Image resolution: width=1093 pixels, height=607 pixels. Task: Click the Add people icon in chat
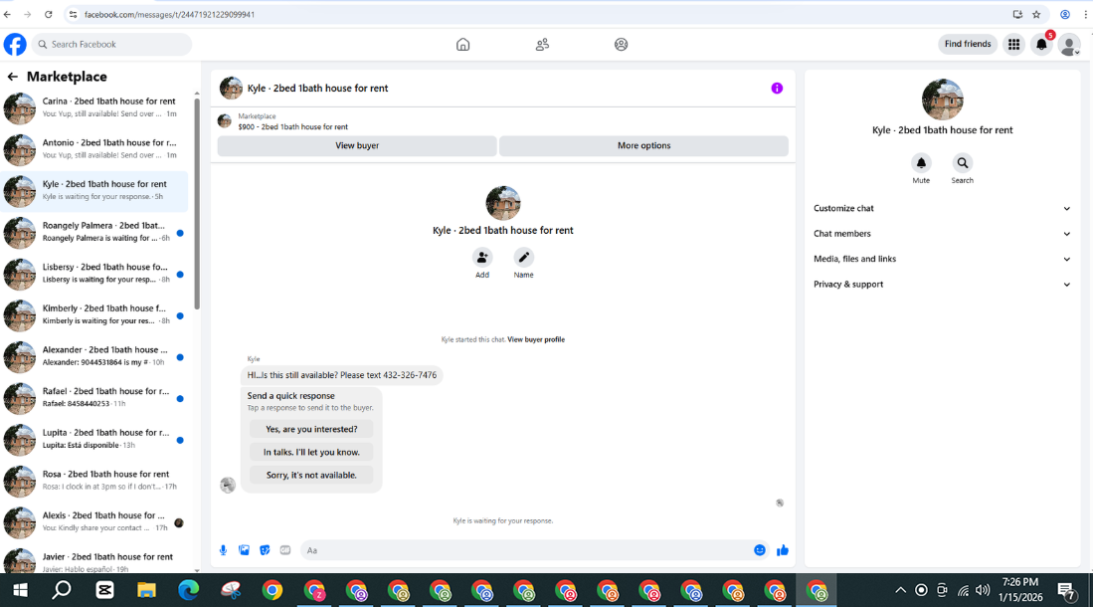481,258
